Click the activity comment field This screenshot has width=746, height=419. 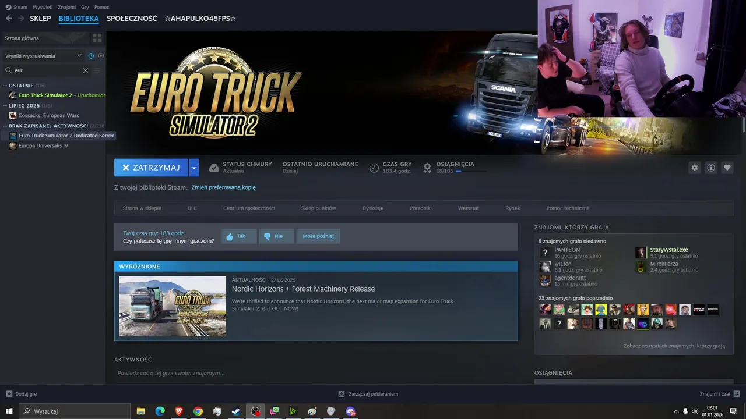[316, 373]
